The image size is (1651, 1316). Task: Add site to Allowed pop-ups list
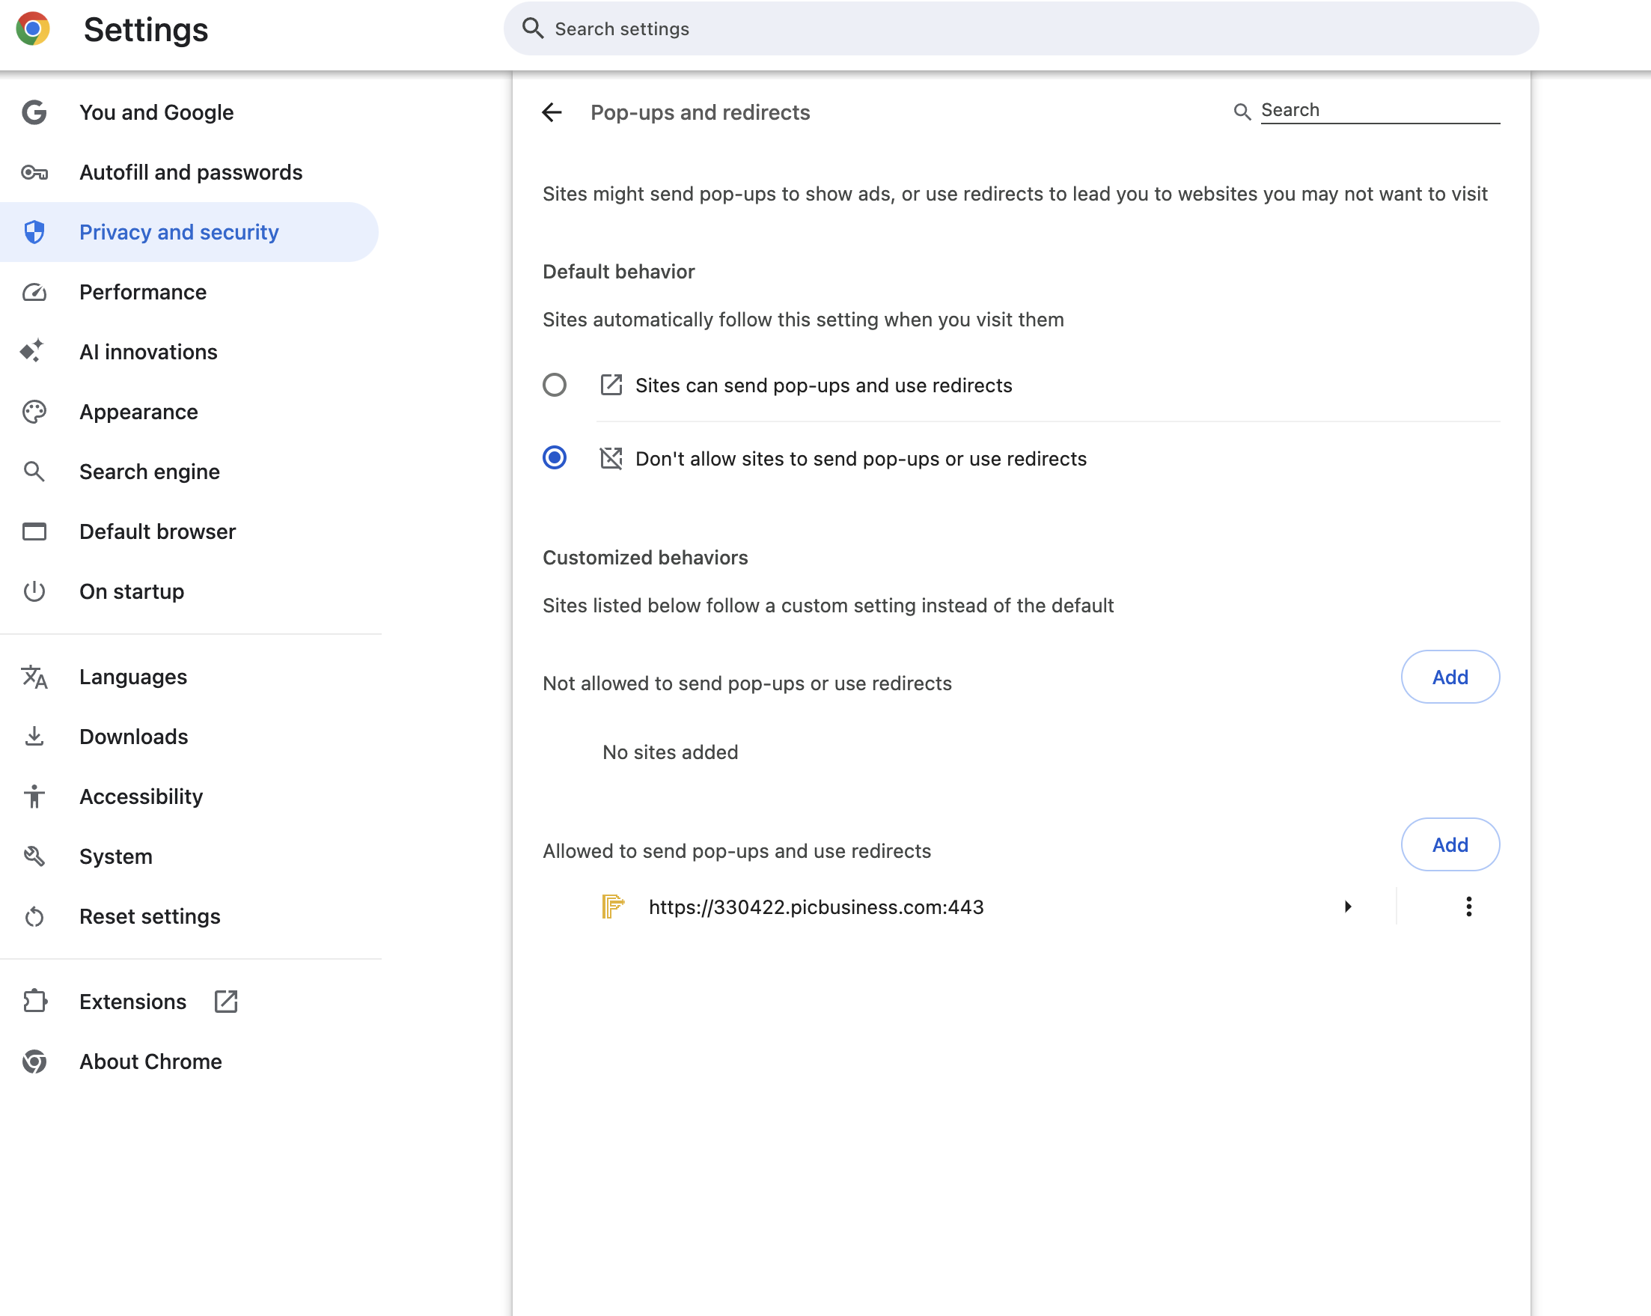[1449, 844]
